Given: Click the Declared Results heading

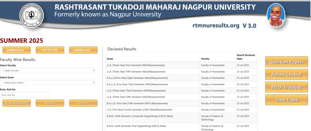Looking at the screenshot, I should click(x=122, y=49).
